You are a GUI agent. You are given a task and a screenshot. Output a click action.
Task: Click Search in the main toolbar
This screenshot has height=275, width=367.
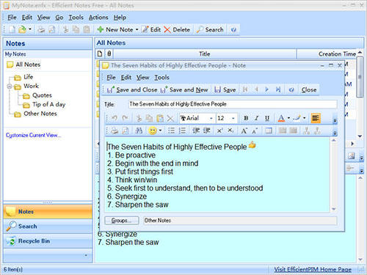click(210, 29)
